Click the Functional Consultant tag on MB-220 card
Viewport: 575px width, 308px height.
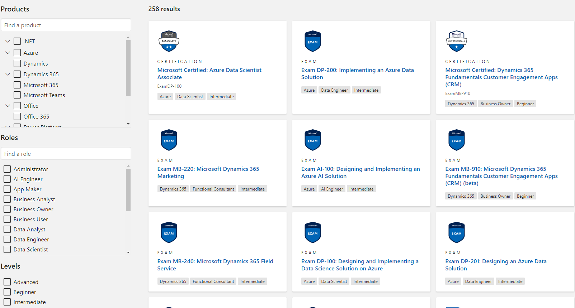coord(213,189)
